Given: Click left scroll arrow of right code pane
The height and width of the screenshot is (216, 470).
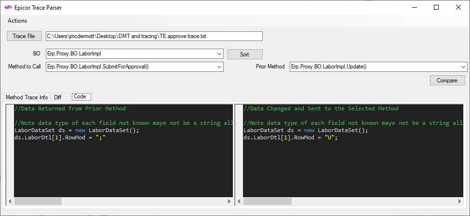Looking at the screenshot, I should 239,201.
